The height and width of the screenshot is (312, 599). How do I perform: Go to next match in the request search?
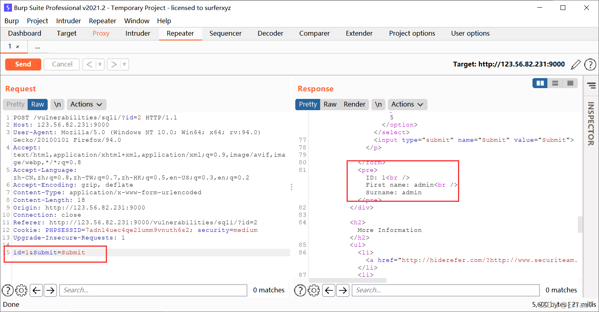click(x=50, y=290)
